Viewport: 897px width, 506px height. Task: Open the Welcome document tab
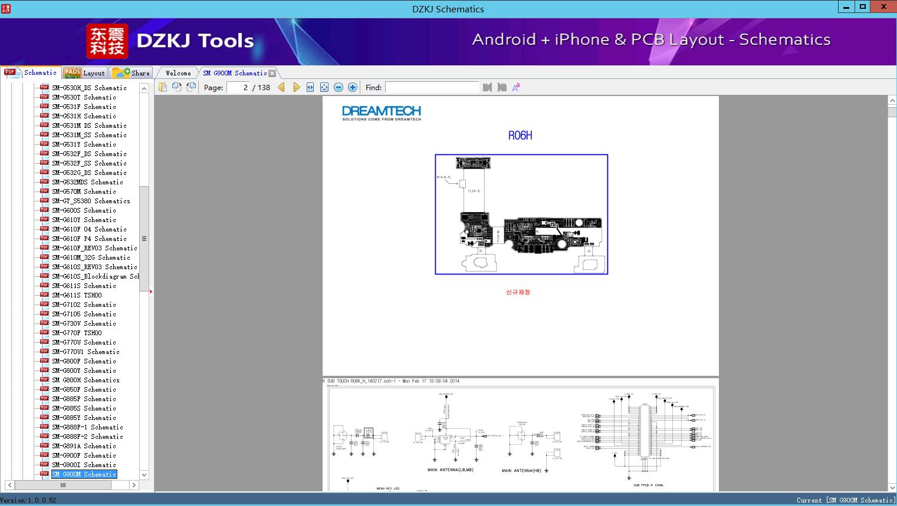(x=178, y=73)
